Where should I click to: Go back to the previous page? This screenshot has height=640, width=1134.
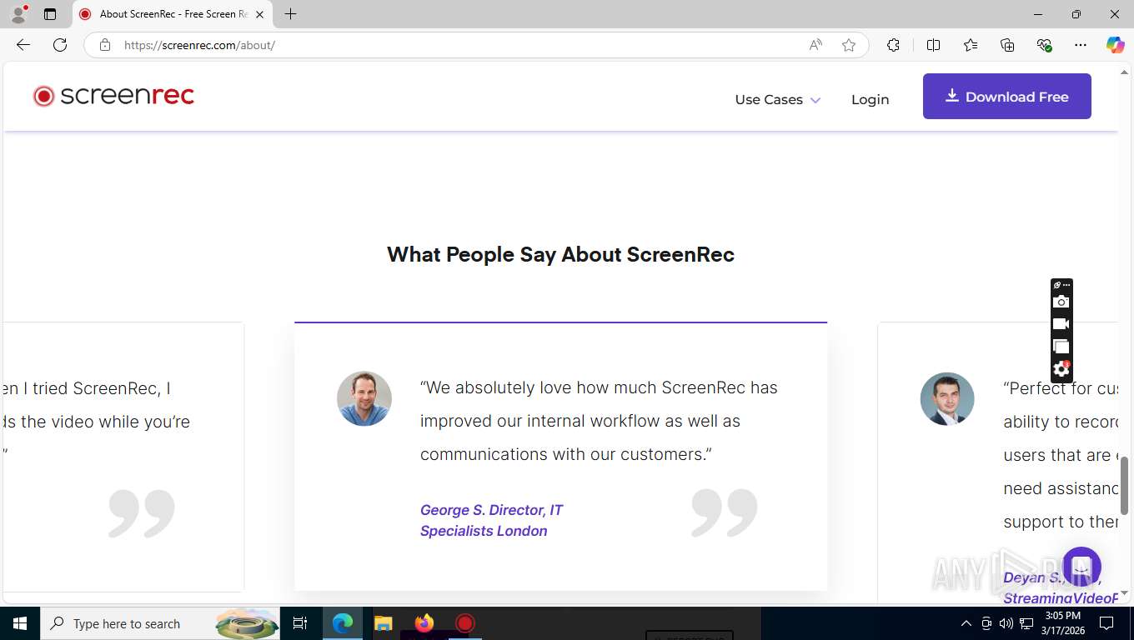pyautogui.click(x=23, y=45)
